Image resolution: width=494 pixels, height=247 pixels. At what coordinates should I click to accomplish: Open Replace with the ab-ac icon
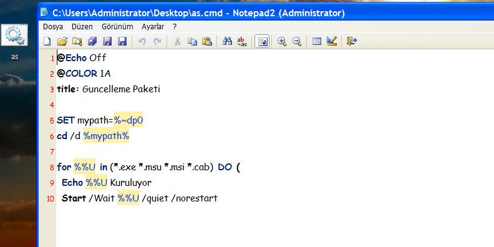(242, 41)
